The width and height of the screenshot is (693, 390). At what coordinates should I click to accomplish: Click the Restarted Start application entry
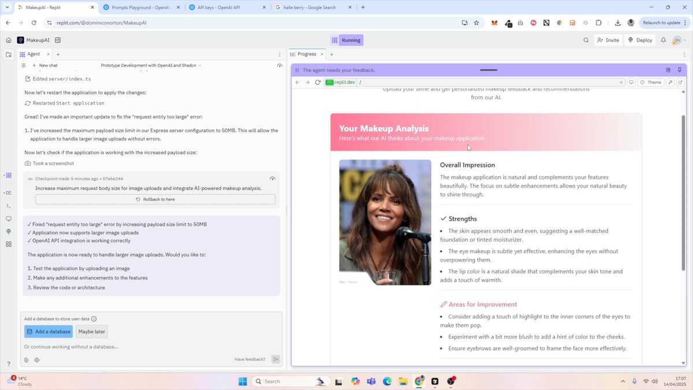pos(64,103)
